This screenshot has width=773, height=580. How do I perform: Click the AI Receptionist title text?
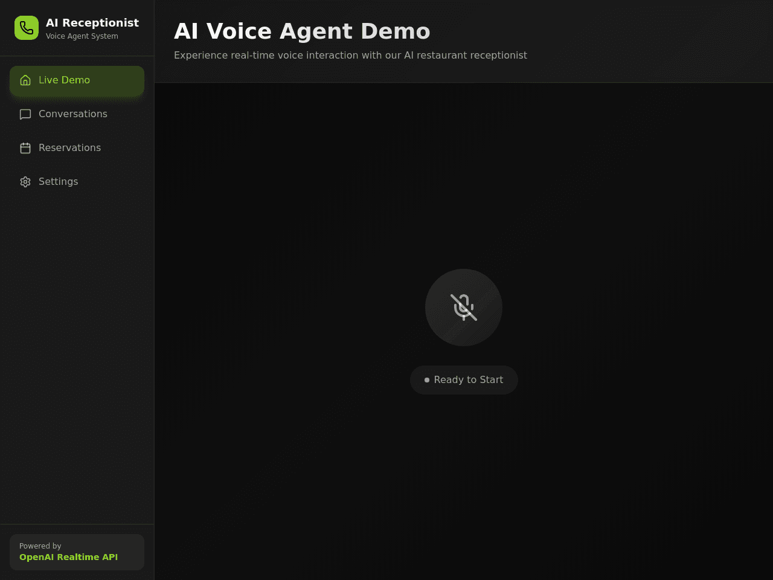coord(92,23)
